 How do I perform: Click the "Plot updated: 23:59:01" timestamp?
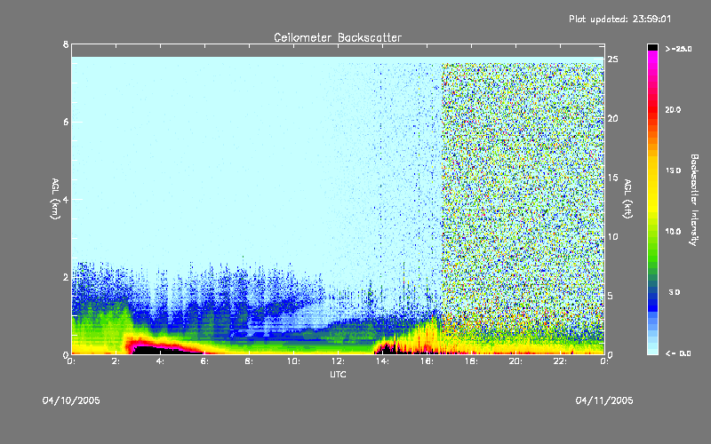point(619,19)
